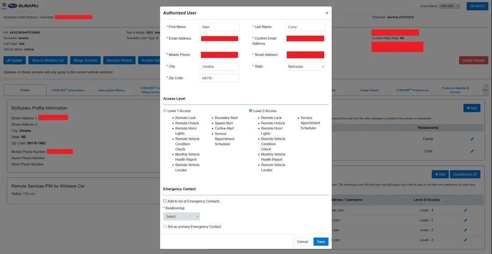Click the Merge Account button
The height and width of the screenshot is (254, 492).
pos(86,60)
